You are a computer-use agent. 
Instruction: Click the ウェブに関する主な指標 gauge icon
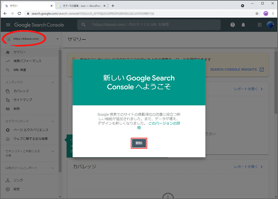(x=8, y=139)
